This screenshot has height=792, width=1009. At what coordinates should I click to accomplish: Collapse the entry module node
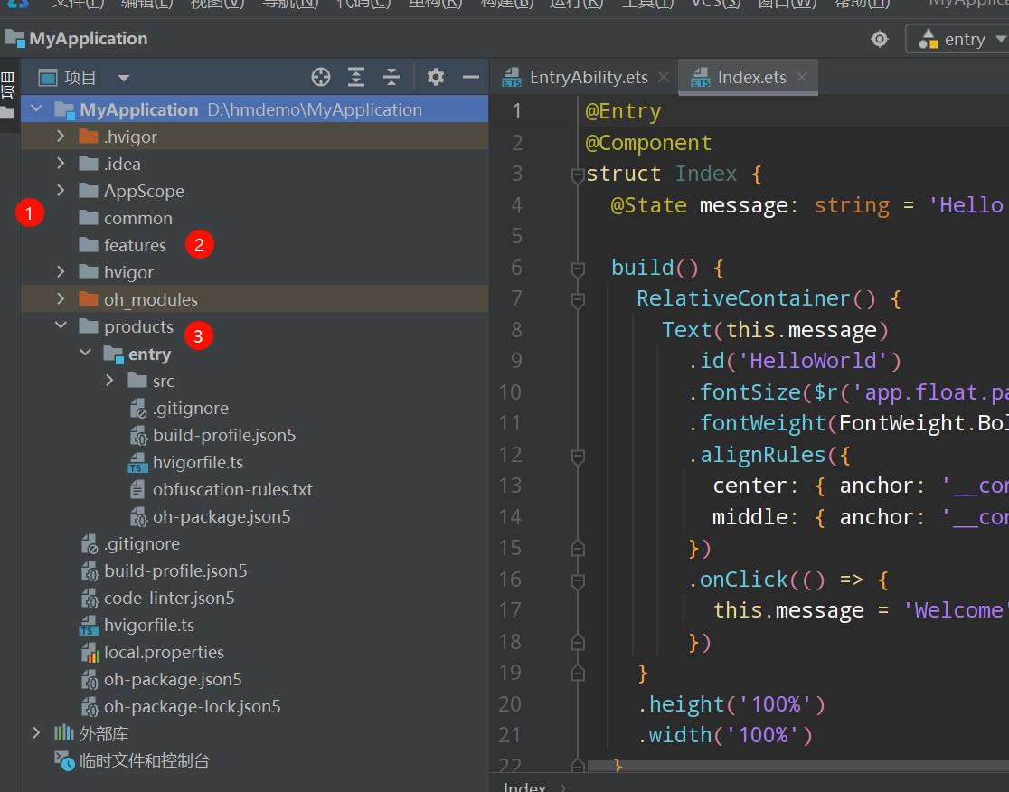point(85,354)
